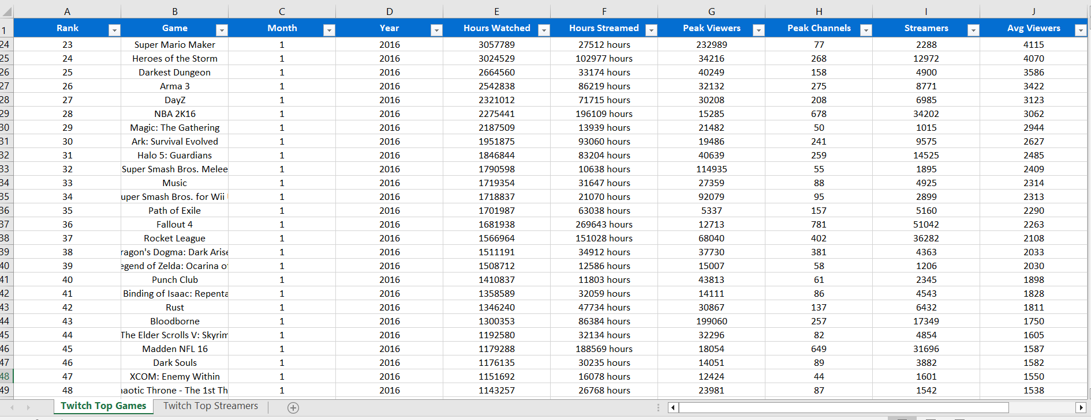Add a new sheet with the plus icon
The width and height of the screenshot is (1091, 420).
[293, 408]
